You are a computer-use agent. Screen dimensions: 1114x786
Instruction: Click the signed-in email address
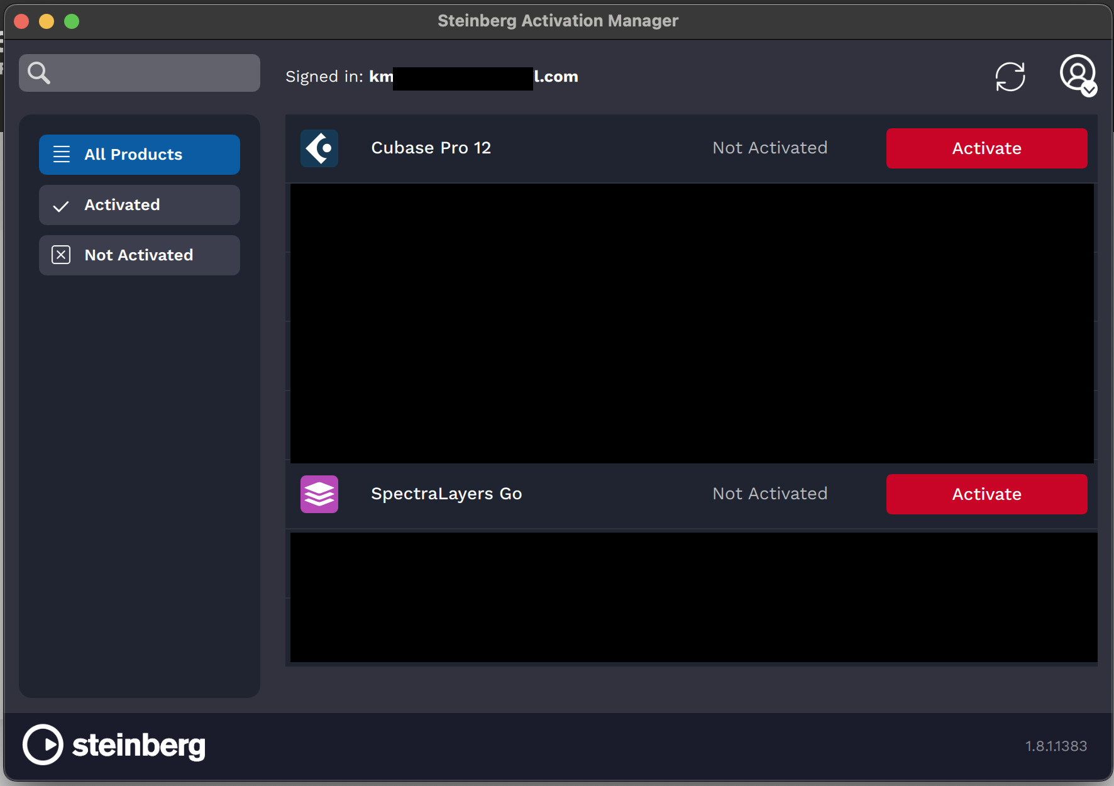(x=473, y=76)
